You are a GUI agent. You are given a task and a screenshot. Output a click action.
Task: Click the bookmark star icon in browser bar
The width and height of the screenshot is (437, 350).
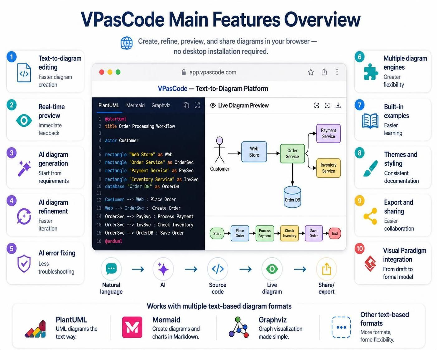coord(311,72)
